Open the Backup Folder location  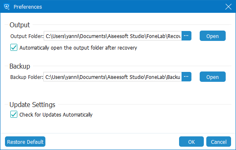(212, 77)
